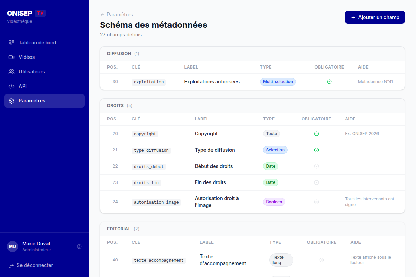Image resolution: width=416 pixels, height=277 pixels.
Task: Click Se déconnecter link
Action: [x=31, y=265]
